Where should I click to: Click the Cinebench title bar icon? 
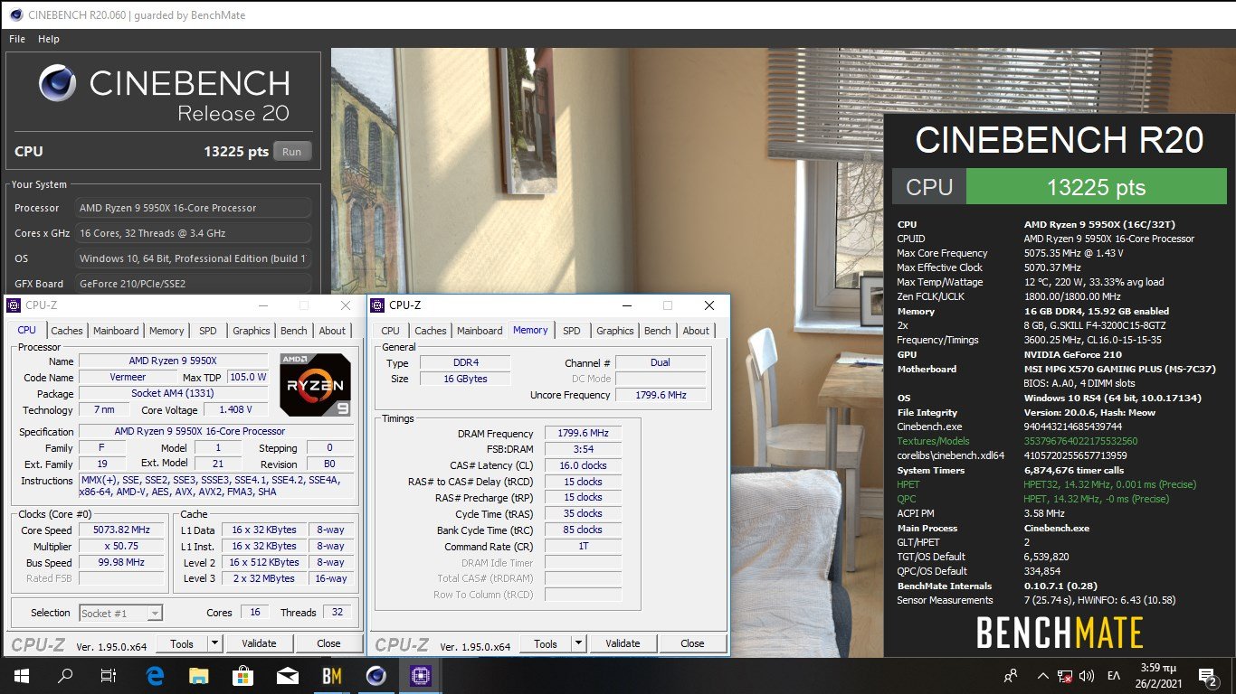click(16, 14)
